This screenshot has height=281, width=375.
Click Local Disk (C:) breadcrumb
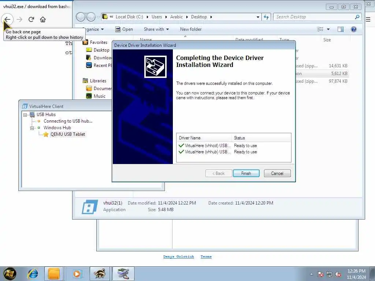pyautogui.click(x=129, y=17)
